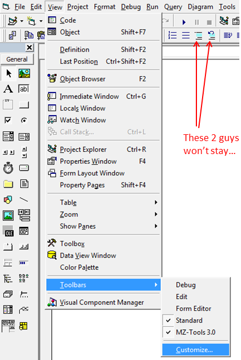Select the Pointer tool in toolbox
Screen dimensions: 241x360
click(8, 73)
